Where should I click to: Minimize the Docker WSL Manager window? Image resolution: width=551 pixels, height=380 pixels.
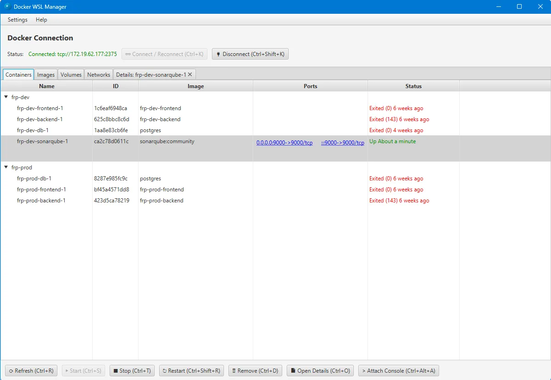pos(498,6)
